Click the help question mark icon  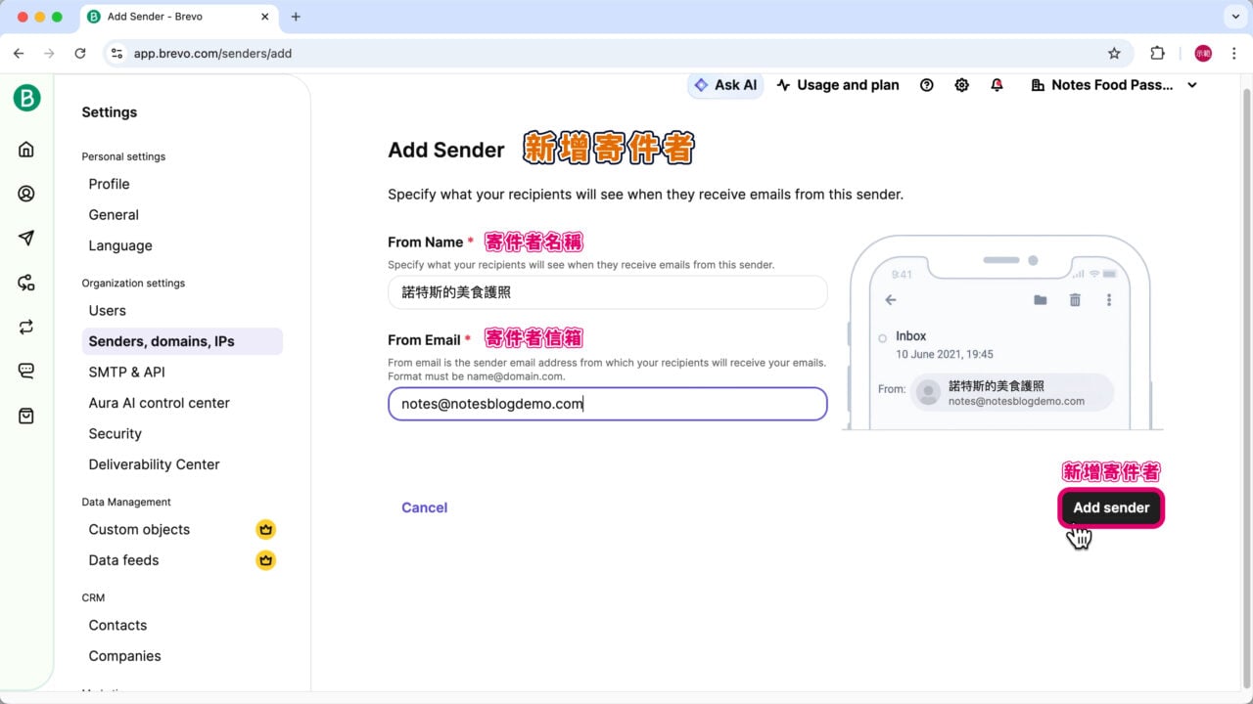[x=926, y=85]
